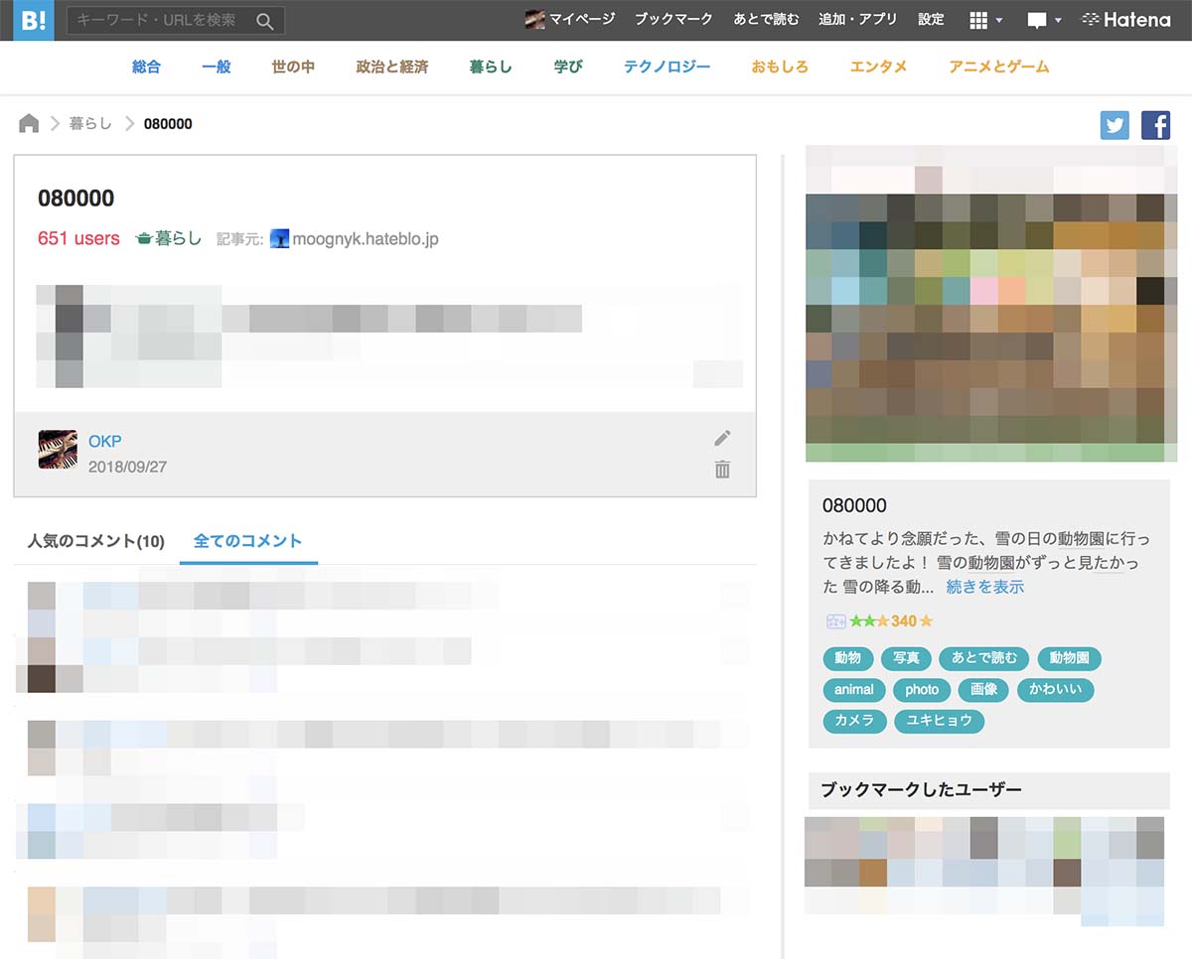Open 設定 in the top bar
This screenshot has height=959, width=1192.
pos(931,19)
